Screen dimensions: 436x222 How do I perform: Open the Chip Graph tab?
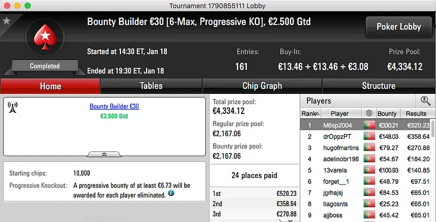(x=262, y=86)
